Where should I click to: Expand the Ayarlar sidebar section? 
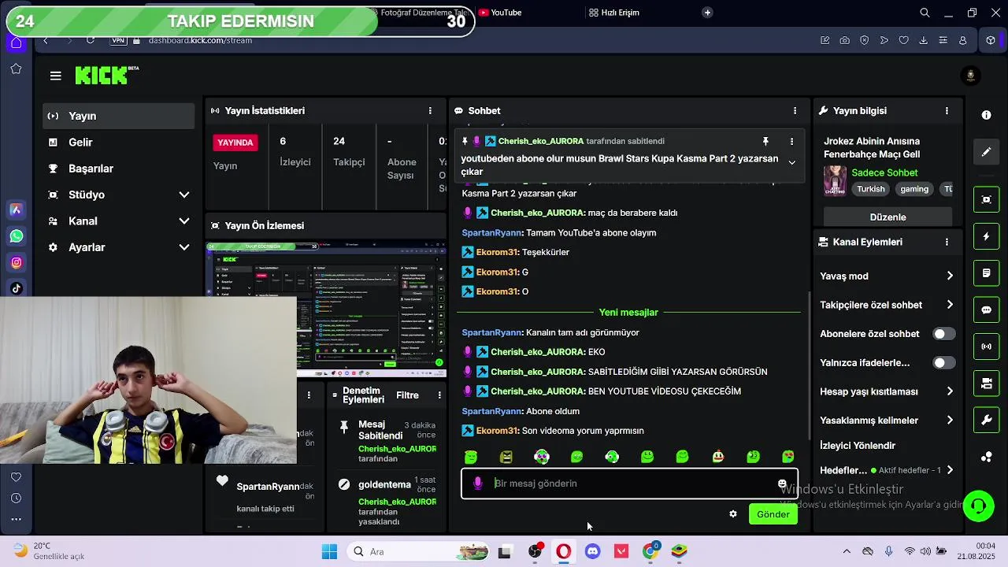(x=184, y=247)
